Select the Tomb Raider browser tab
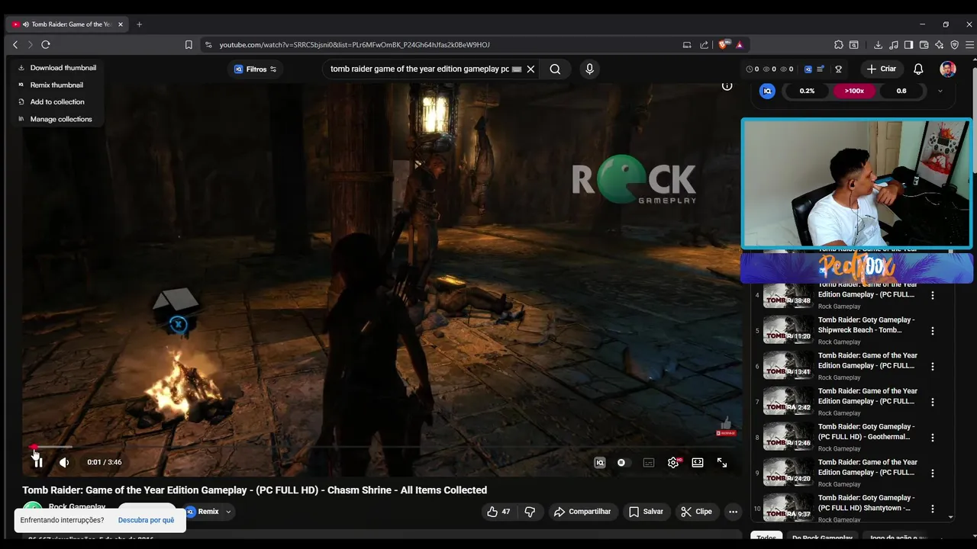This screenshot has height=549, width=977. click(x=67, y=24)
